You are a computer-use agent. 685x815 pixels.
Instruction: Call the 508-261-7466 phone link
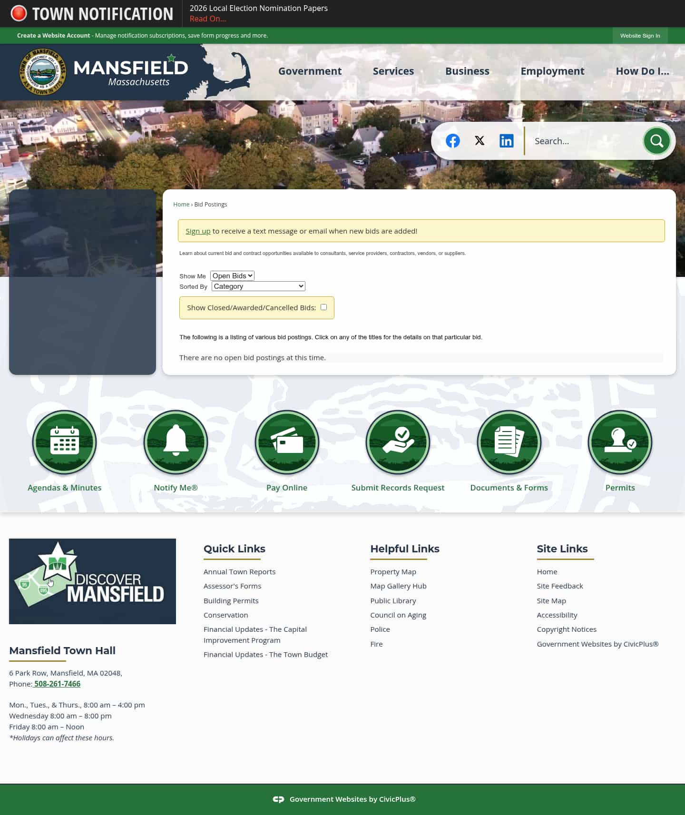[57, 684]
